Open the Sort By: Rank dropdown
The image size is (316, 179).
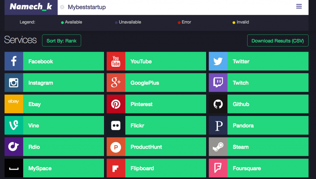click(61, 40)
